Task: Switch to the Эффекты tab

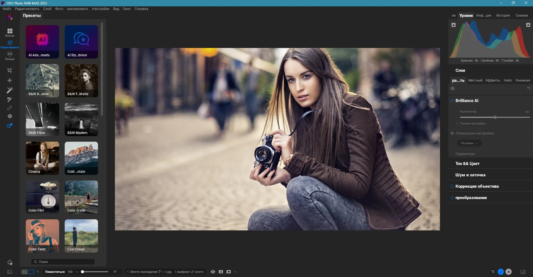Action: click(492, 80)
